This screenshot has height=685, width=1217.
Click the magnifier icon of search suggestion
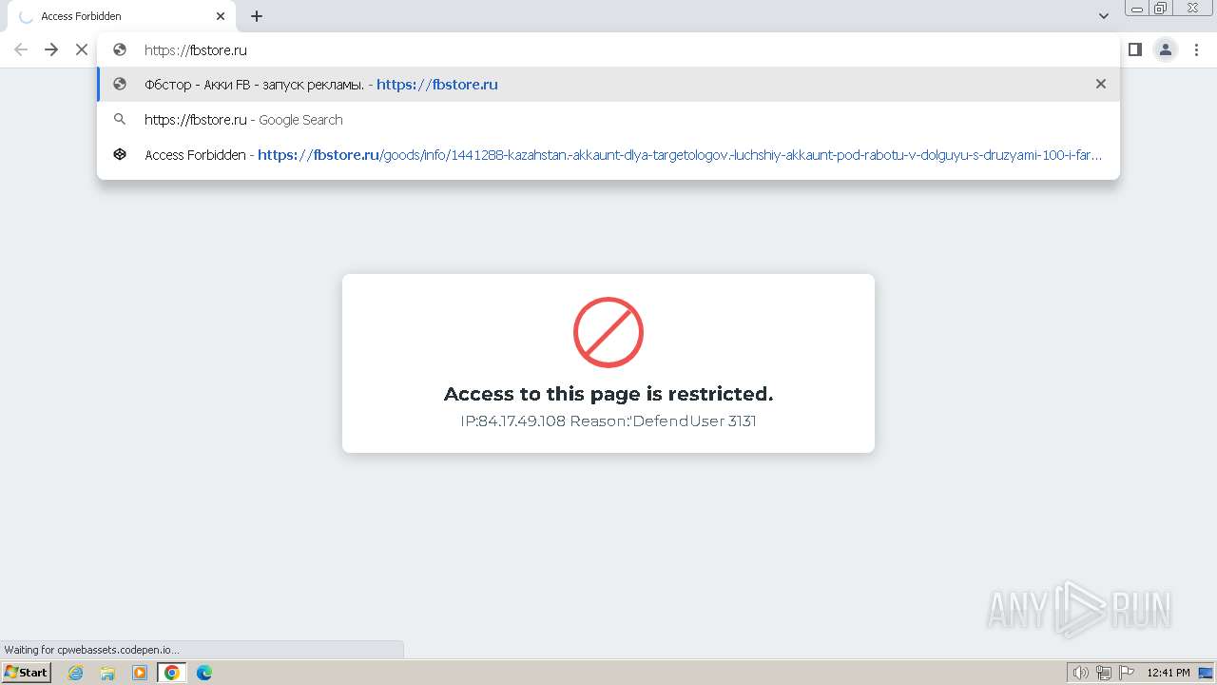point(120,119)
